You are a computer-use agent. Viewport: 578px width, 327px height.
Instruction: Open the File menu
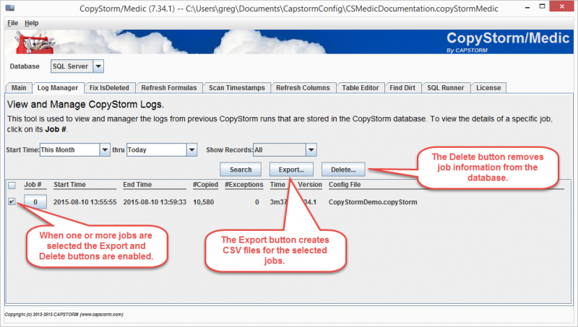[12, 23]
